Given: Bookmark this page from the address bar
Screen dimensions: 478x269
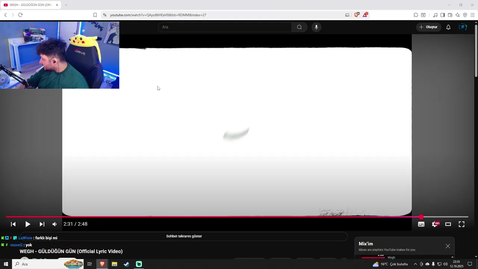Looking at the screenshot, I should coord(95,15).
